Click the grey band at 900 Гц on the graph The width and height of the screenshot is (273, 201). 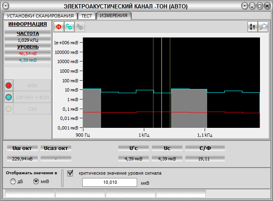pos(92,109)
